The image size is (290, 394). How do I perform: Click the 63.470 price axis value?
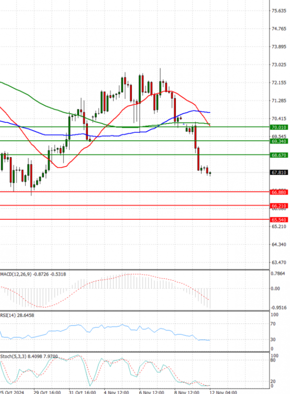[x=279, y=262]
